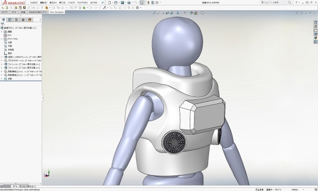
Task: Open the ウィンドウ(W) menu
Action: point(82,3)
